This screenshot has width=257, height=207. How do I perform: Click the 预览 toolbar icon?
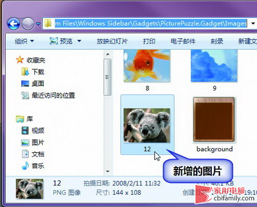(x=53, y=41)
